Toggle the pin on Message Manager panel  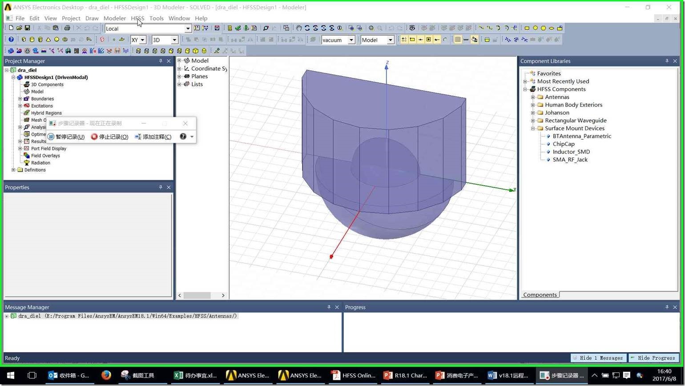pyautogui.click(x=329, y=307)
